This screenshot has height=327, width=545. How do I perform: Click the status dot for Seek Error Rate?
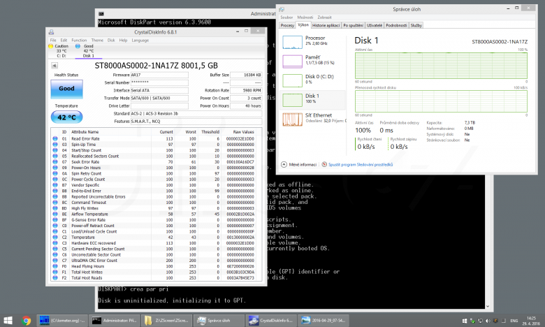pyautogui.click(x=55, y=162)
